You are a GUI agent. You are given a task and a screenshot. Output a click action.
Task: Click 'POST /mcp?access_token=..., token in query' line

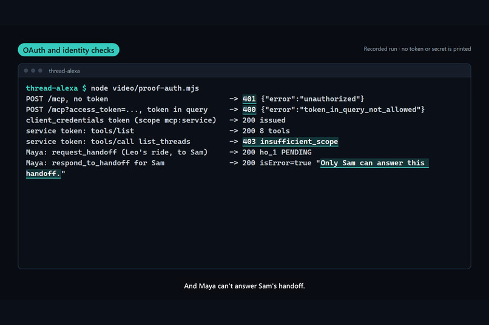coord(116,110)
